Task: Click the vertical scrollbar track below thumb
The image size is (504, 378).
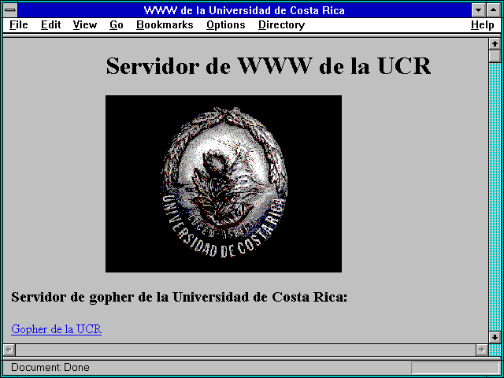Action: (495, 197)
